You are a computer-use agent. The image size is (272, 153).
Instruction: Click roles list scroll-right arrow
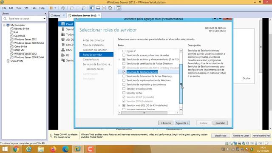pos(178,113)
